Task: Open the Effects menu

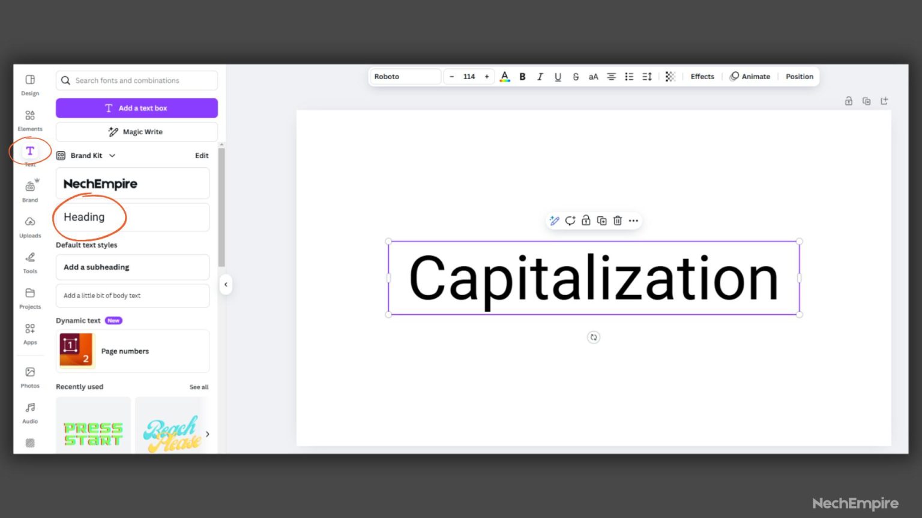Action: [702, 76]
